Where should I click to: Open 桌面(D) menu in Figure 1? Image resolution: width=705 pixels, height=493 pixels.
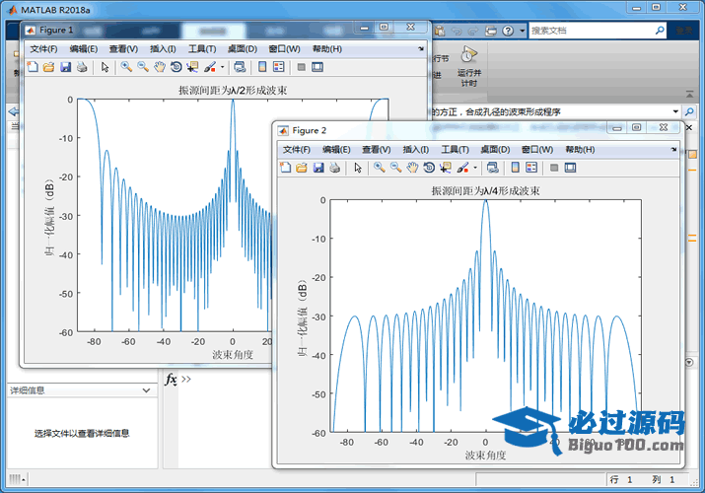(x=243, y=49)
